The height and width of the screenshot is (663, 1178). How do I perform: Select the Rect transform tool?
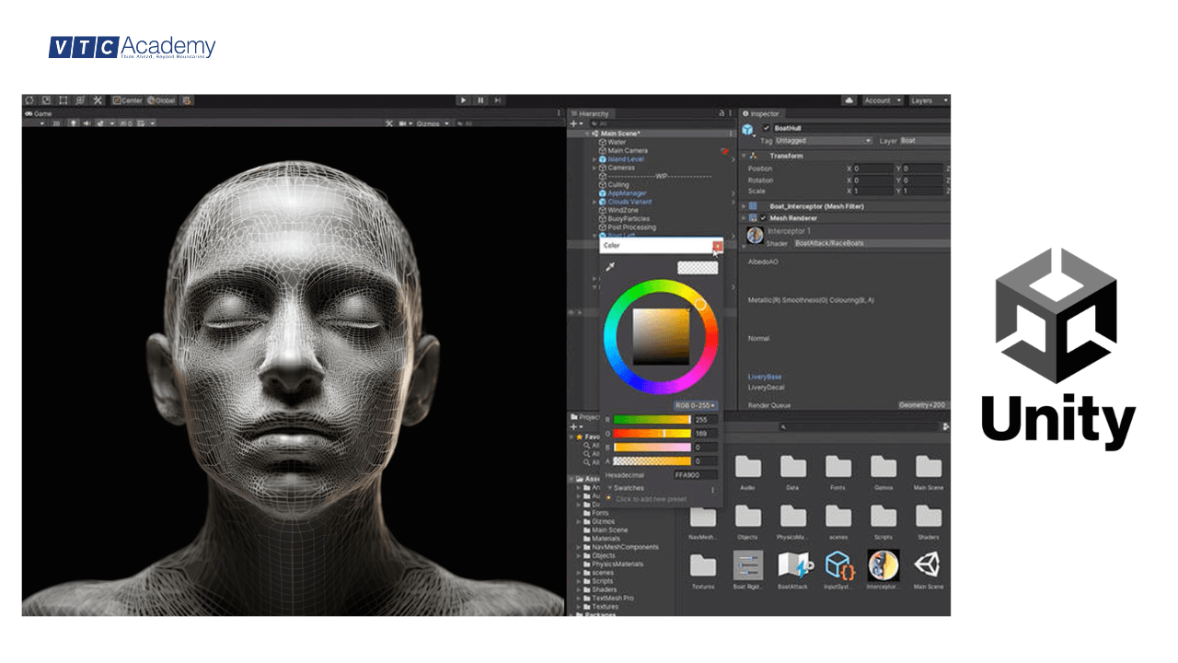[63, 101]
